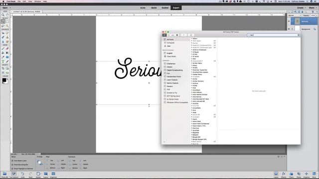Expand the Archer font family
The width and height of the screenshot is (319, 179).
click(x=191, y=79)
